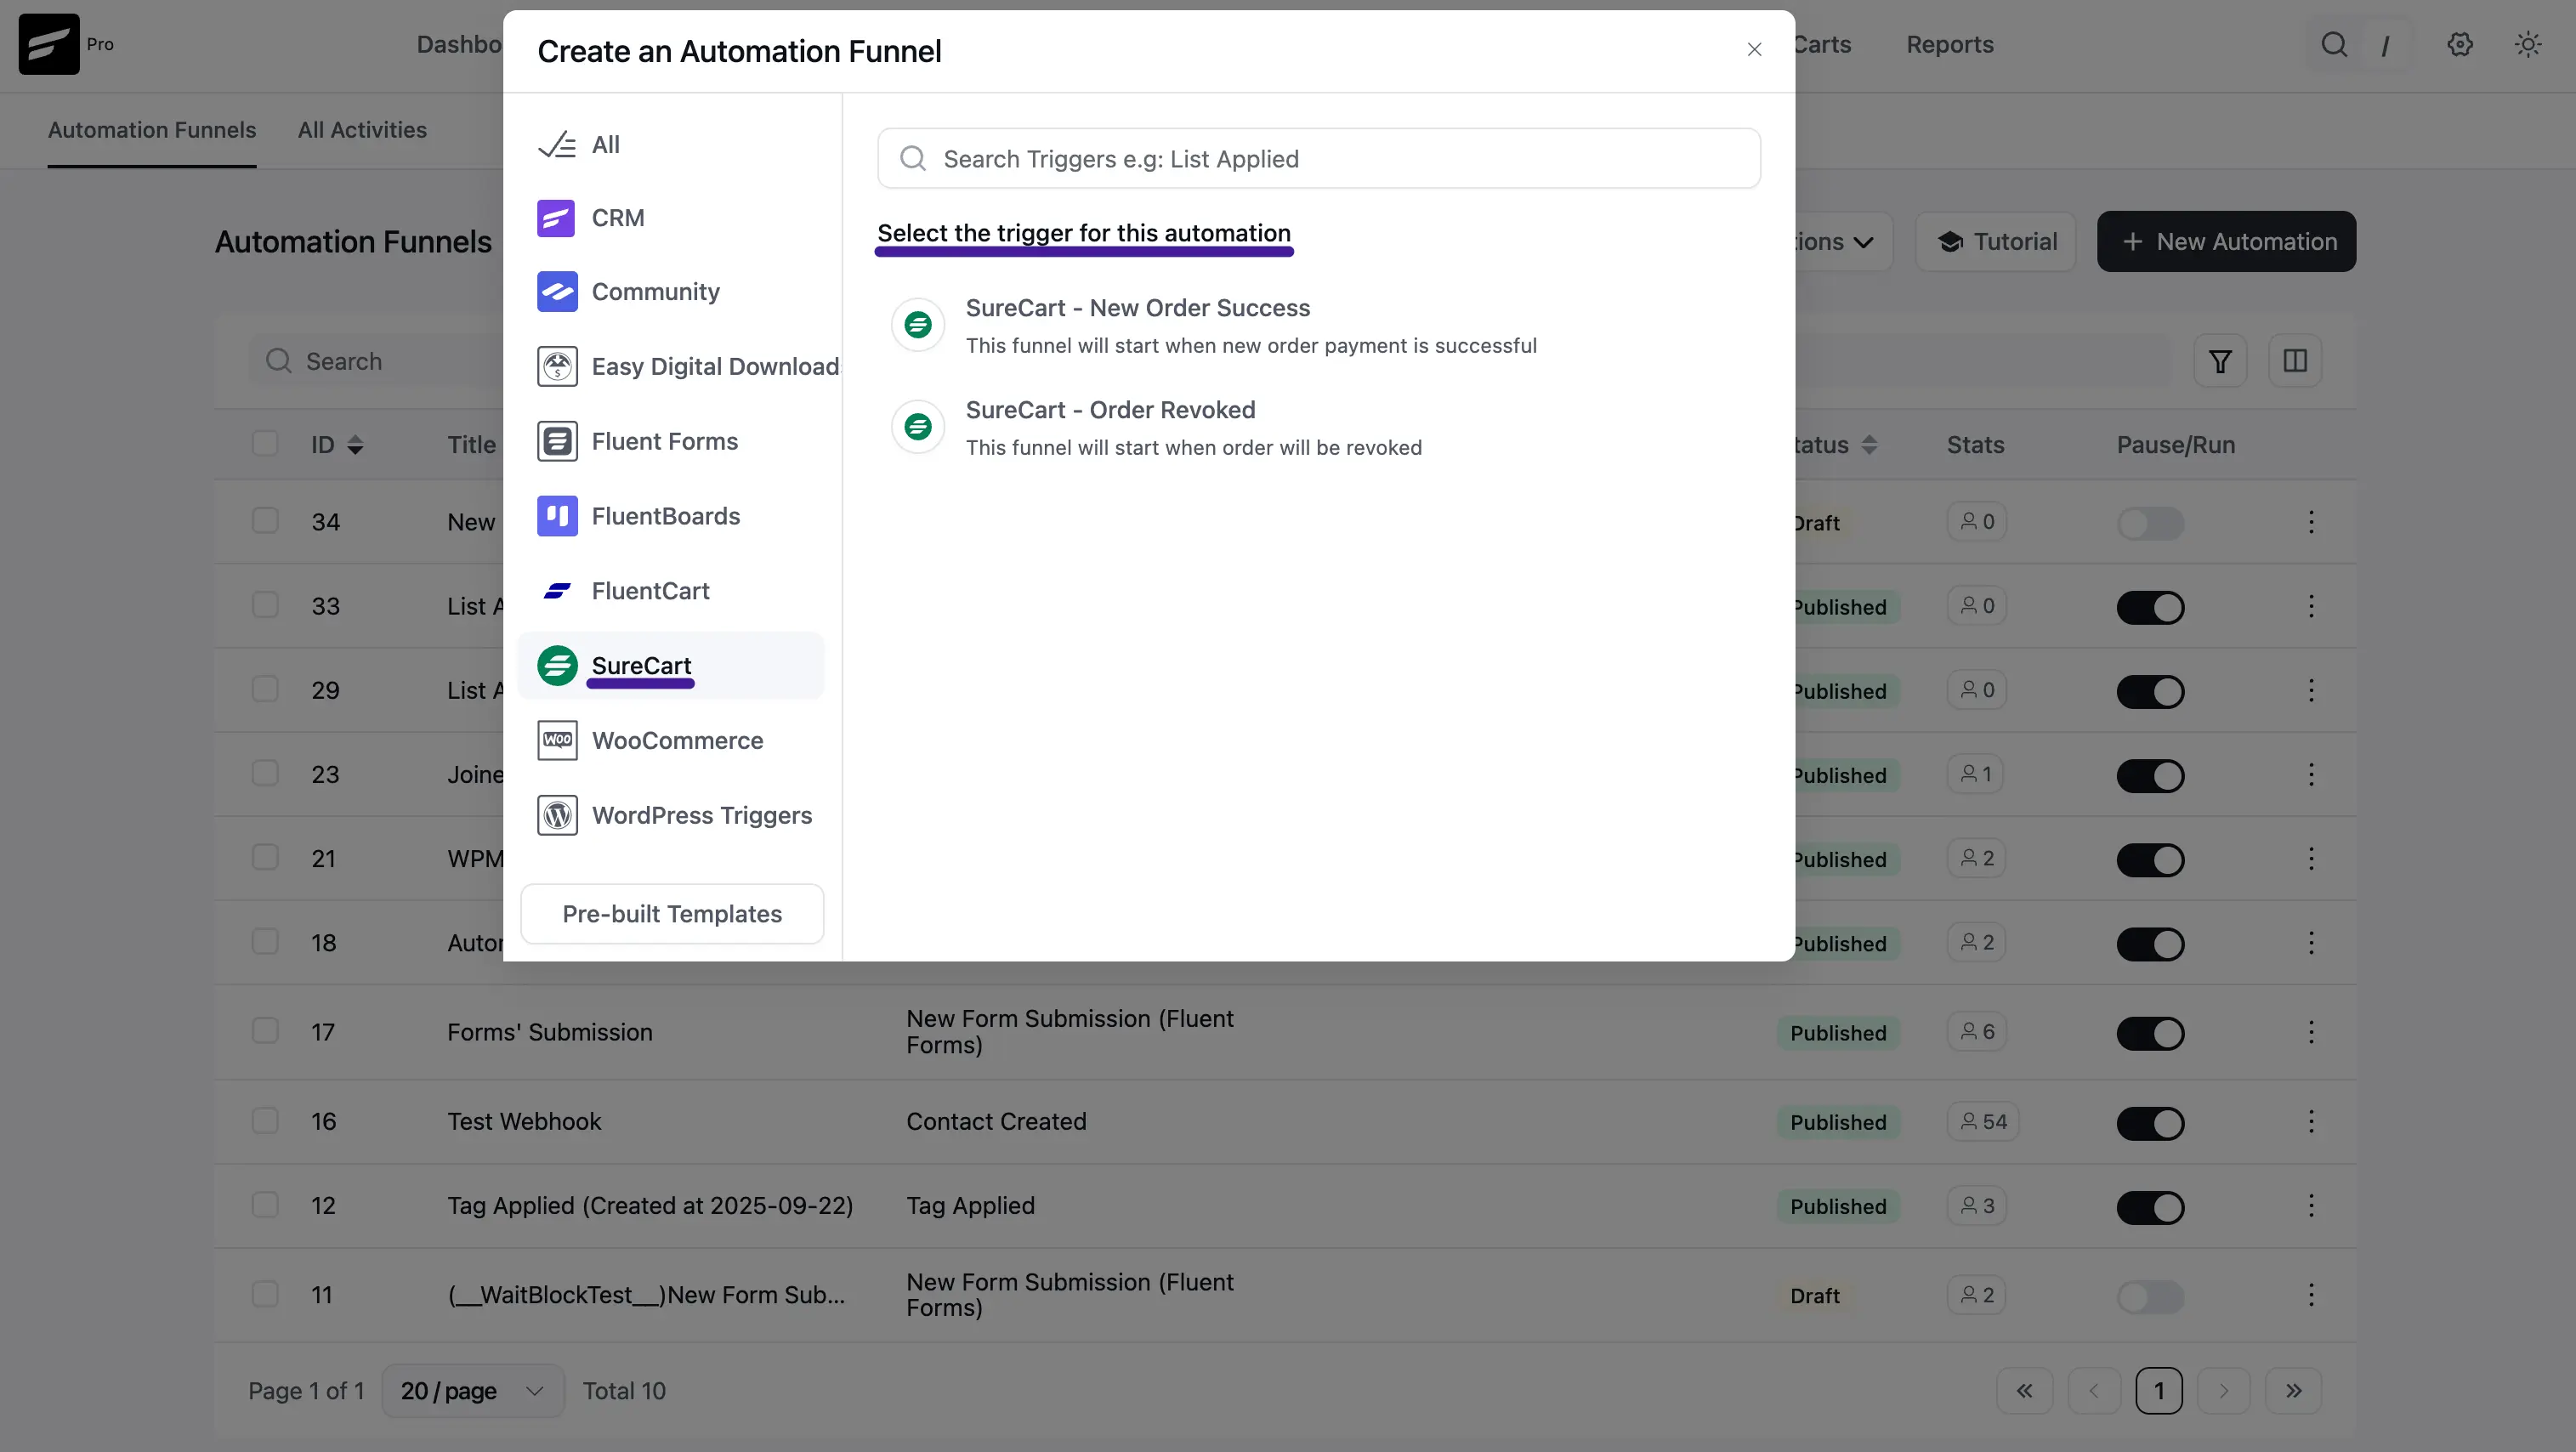
Task: Click the New Automation button
Action: (2227, 242)
